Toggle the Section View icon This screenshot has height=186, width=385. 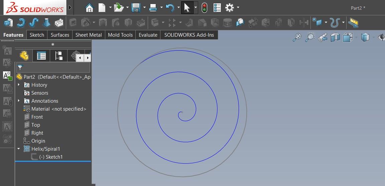[x=335, y=37]
